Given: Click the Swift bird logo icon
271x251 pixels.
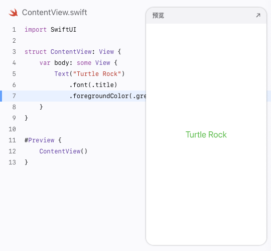Looking at the screenshot, I should point(13,13).
